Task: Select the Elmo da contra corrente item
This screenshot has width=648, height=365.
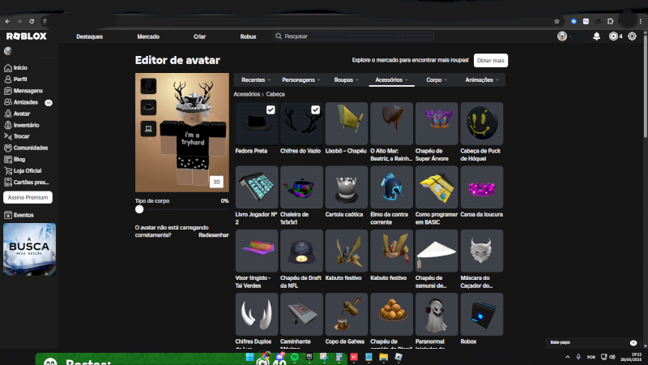Action: tap(391, 195)
